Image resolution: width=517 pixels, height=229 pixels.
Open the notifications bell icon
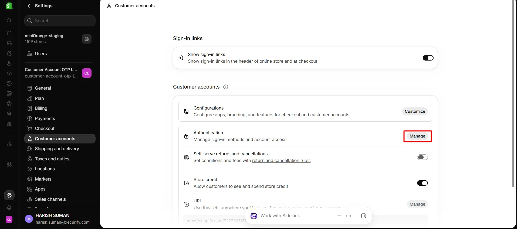(x=9, y=207)
